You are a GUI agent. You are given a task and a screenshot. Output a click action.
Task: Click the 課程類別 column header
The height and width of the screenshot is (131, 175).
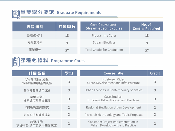[x=34, y=27]
